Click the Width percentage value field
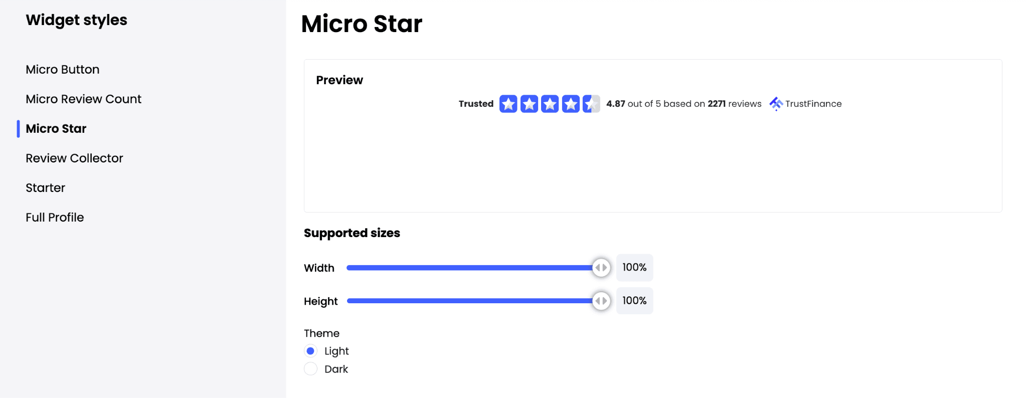The width and height of the screenshot is (1027, 398). (634, 268)
